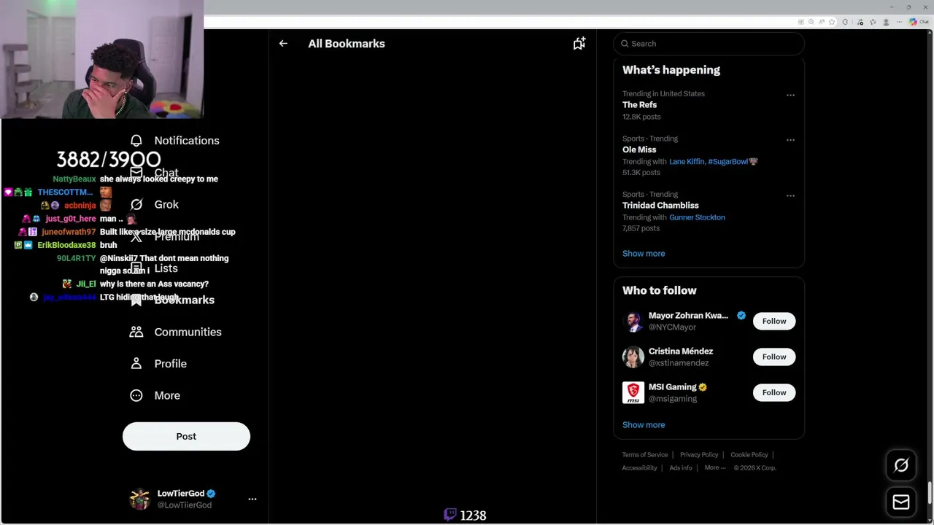Open Trinidad Chambliss trending topic

[660, 206]
